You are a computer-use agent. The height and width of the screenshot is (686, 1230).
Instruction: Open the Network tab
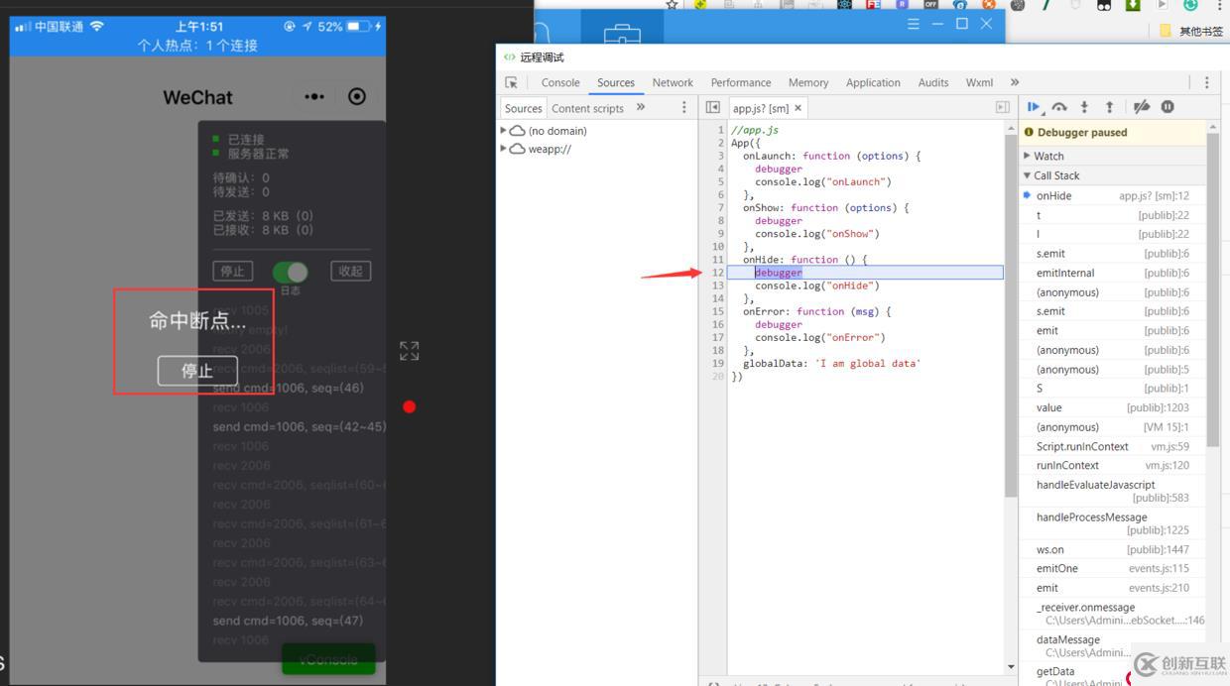point(673,83)
